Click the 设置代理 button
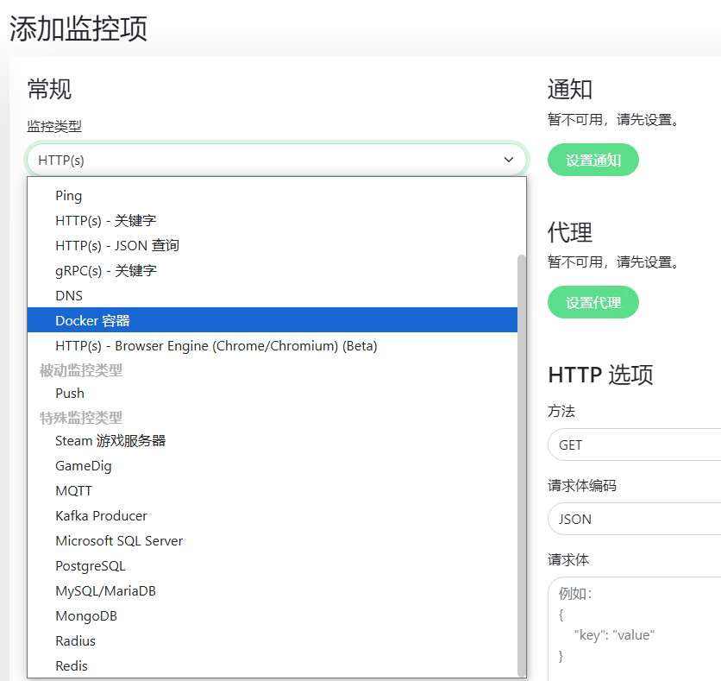 click(x=592, y=303)
